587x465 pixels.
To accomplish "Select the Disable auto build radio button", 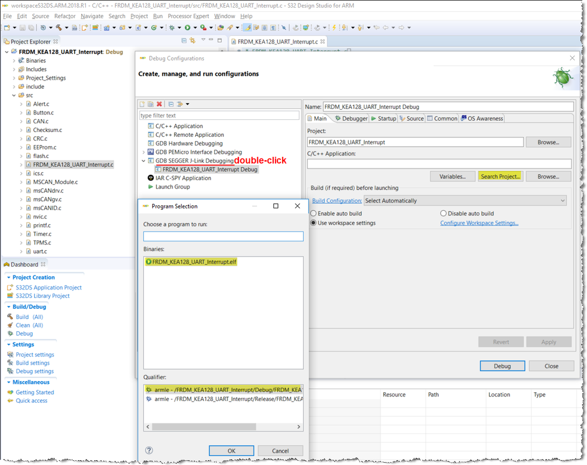I will coord(443,213).
